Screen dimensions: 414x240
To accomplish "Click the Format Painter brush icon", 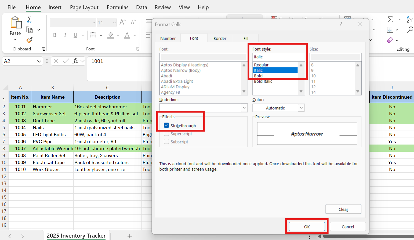I will pyautogui.click(x=29, y=40).
